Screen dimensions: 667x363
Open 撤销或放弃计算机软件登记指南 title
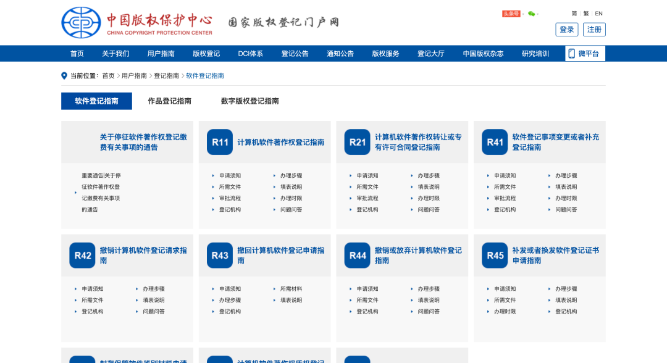(x=418, y=256)
